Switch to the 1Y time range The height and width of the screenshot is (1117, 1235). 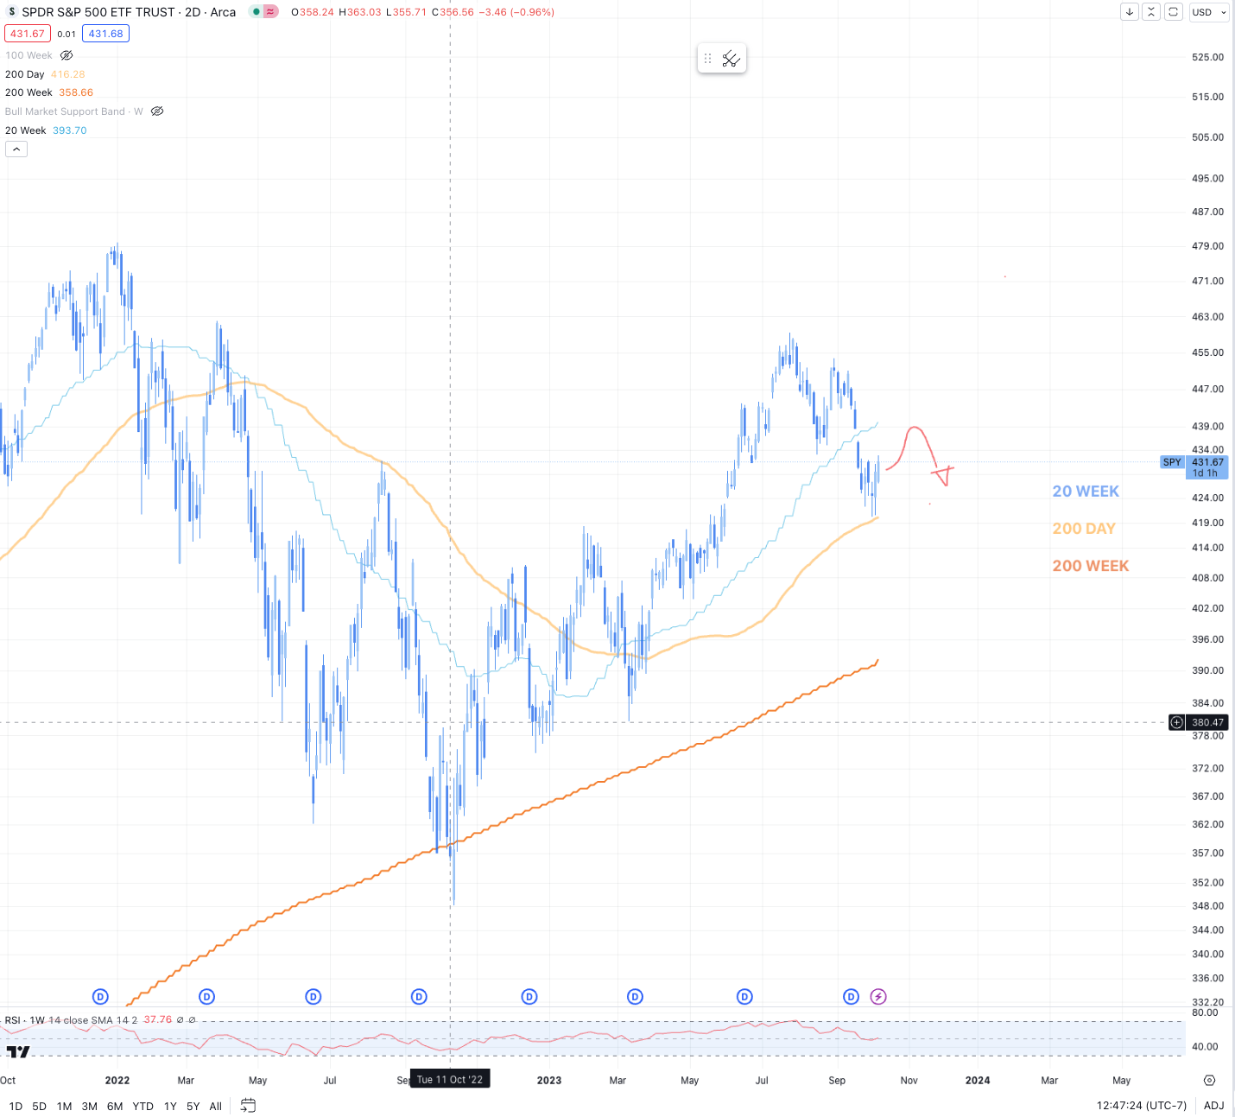click(x=170, y=1106)
